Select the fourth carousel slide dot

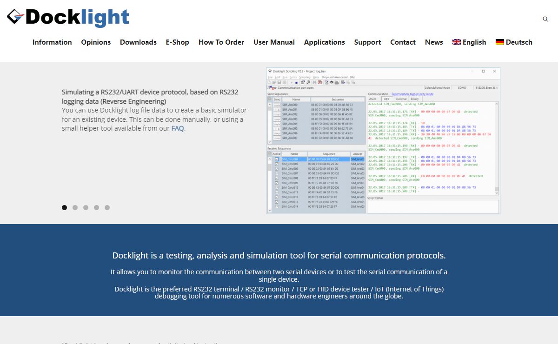[97, 208]
